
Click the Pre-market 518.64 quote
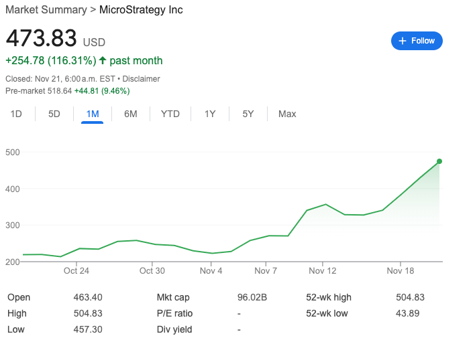(x=39, y=91)
